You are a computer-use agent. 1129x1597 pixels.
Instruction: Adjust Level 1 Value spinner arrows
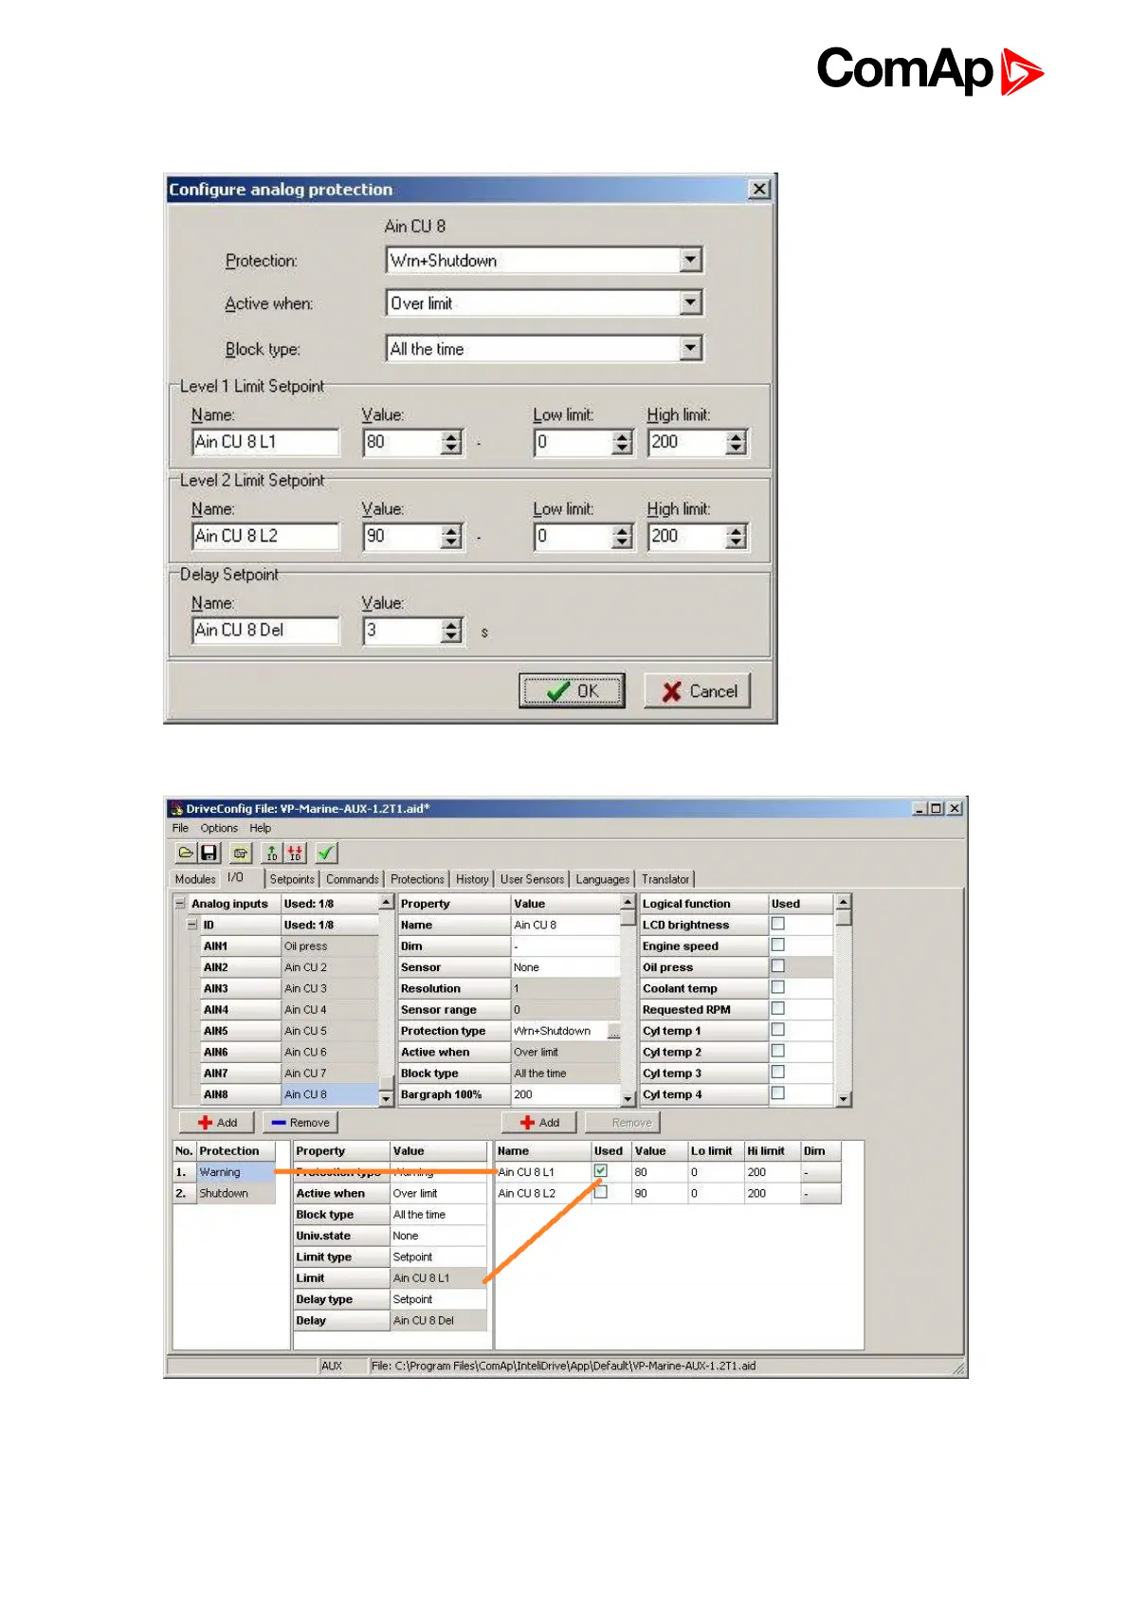(452, 442)
